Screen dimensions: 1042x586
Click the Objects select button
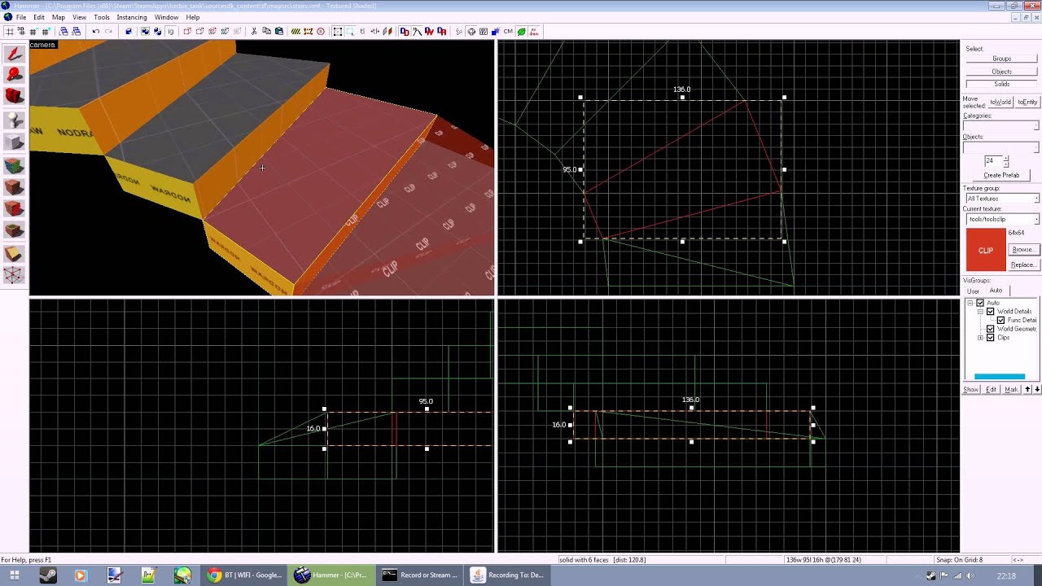click(x=1001, y=72)
